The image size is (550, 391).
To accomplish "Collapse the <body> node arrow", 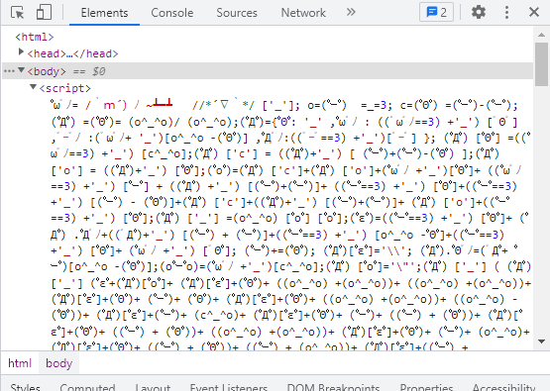I will click(x=21, y=70).
